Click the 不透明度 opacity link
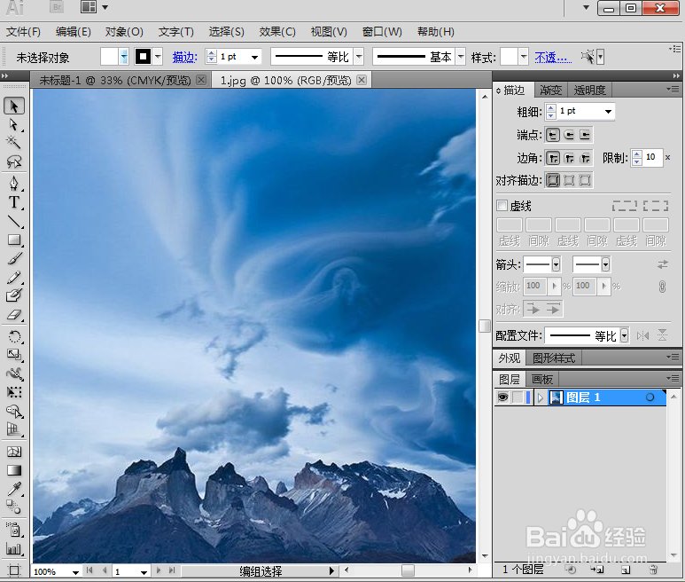 point(553,57)
